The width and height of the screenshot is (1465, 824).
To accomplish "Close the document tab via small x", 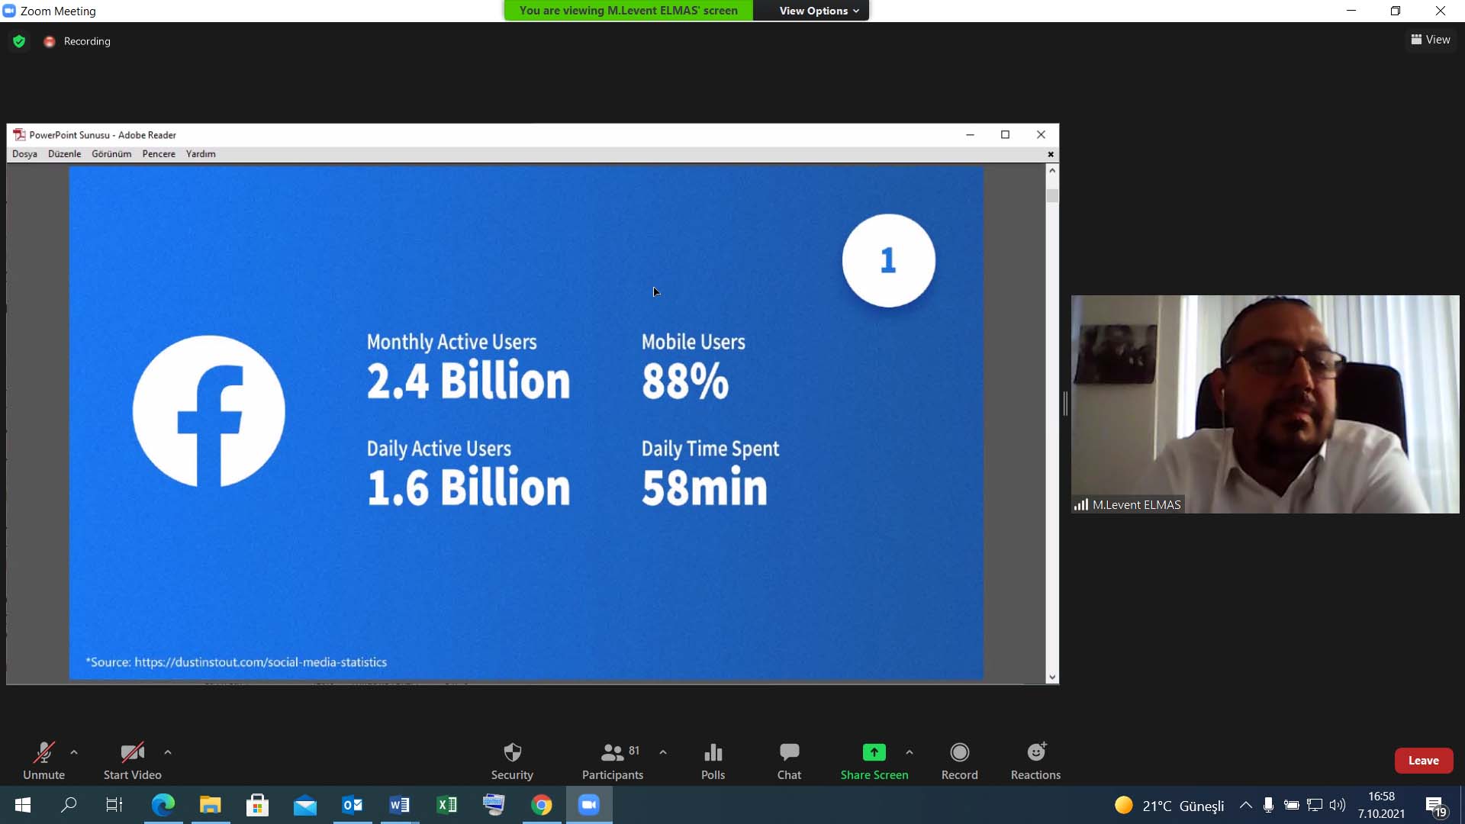I will (1051, 154).
